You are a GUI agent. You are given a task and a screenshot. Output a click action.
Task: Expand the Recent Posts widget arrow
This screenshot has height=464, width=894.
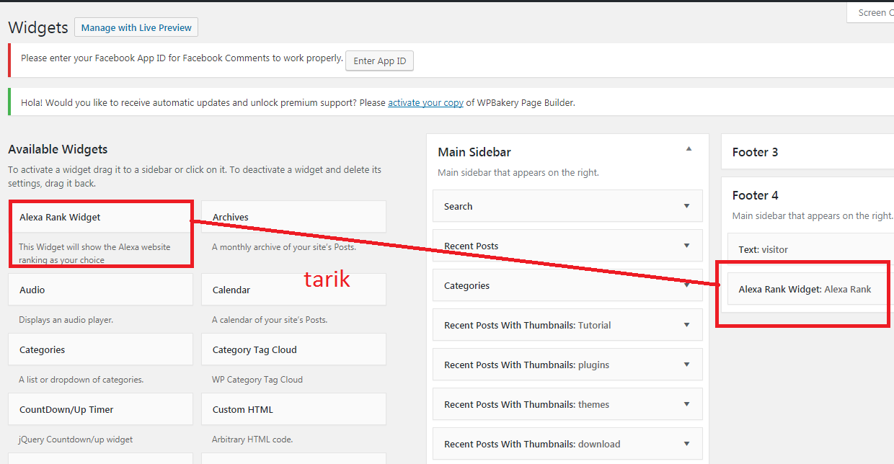pos(686,246)
